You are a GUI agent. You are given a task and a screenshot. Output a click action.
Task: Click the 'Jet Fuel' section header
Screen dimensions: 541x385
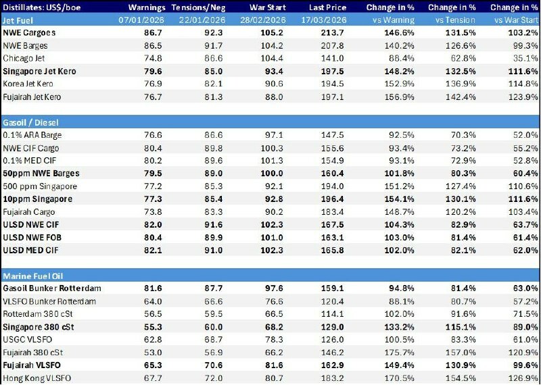click(x=19, y=20)
